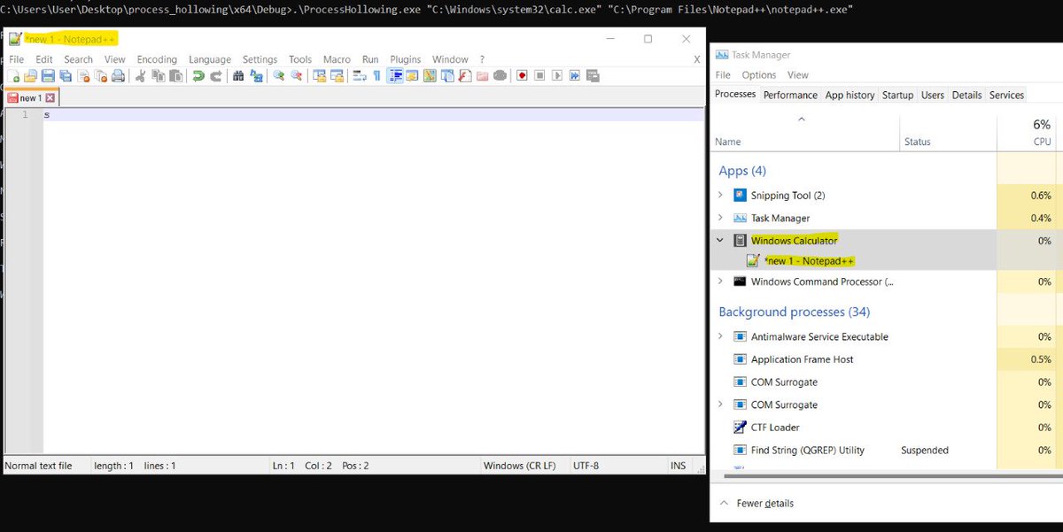Toggle word wrap toolbar icon
Screen dimensions: 1063x532
(x=360, y=76)
